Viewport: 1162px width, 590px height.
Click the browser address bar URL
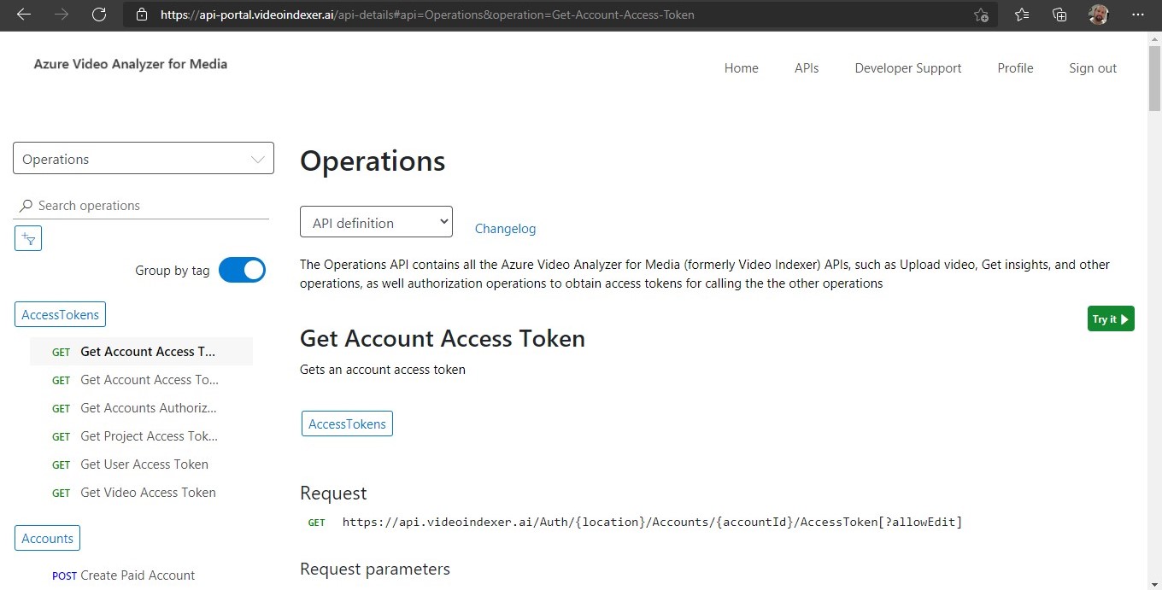[x=427, y=15]
